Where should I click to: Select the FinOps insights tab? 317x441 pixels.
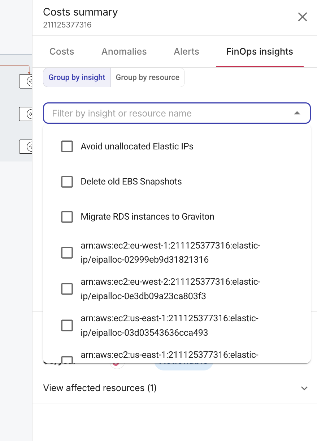click(260, 52)
